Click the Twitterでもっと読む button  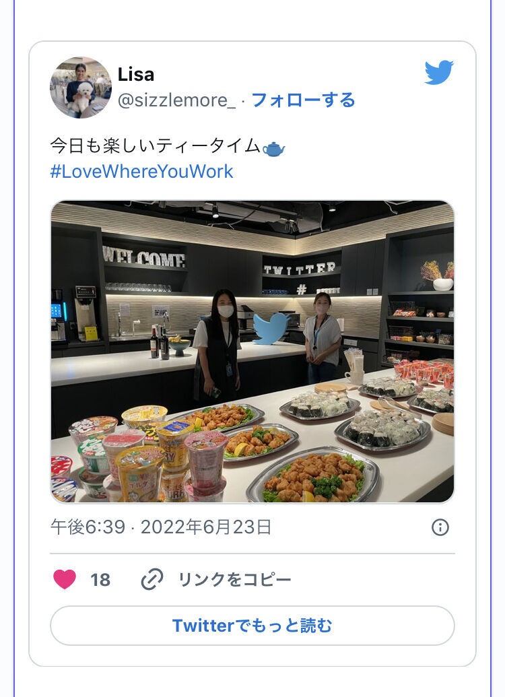[252, 626]
